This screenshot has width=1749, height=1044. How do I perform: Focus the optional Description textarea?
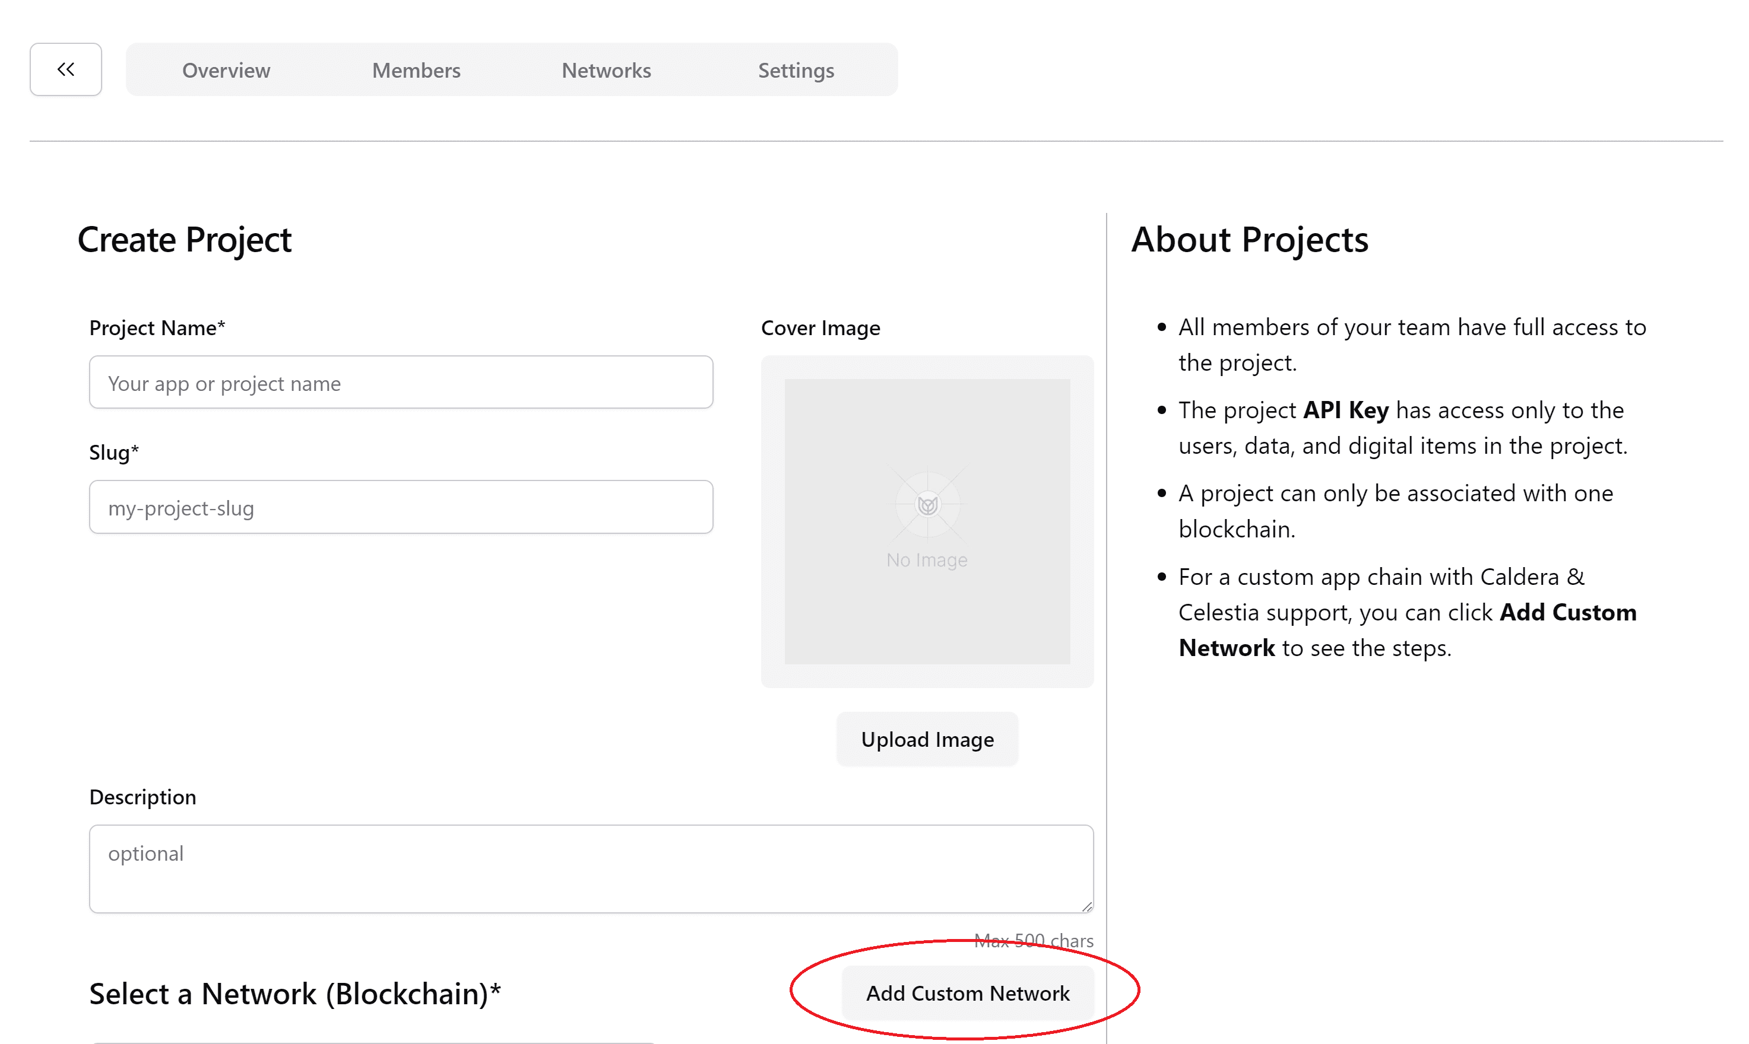point(591,869)
